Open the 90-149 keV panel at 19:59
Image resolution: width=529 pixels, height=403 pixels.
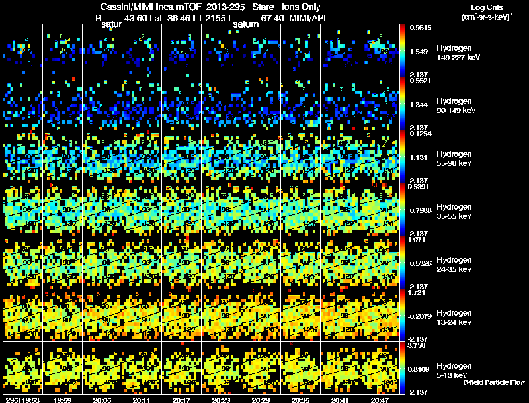coord(62,104)
